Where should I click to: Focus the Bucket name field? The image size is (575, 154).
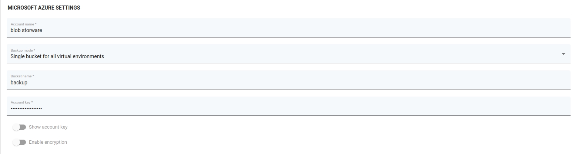(x=288, y=83)
